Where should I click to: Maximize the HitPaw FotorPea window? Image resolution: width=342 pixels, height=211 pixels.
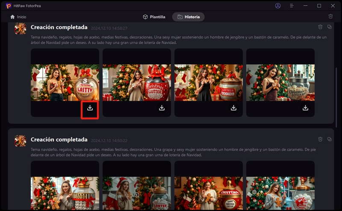pyautogui.click(x=319, y=6)
